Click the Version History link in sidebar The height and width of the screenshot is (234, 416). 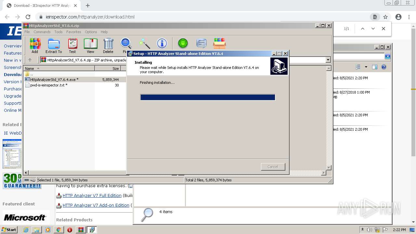point(13,82)
